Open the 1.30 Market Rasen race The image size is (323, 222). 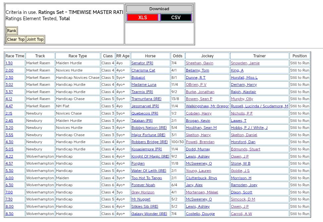(x=9, y=63)
